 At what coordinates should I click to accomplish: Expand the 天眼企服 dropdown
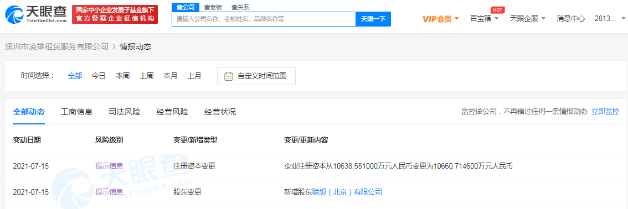[x=527, y=18]
